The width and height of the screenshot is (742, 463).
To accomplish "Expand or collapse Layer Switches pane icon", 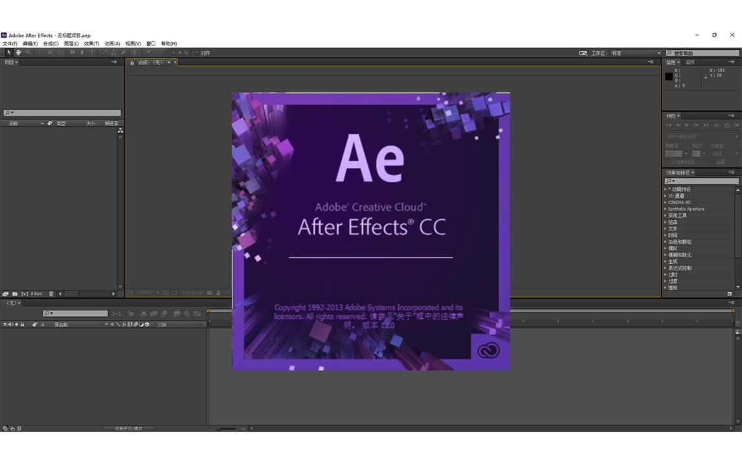I will click(5, 429).
